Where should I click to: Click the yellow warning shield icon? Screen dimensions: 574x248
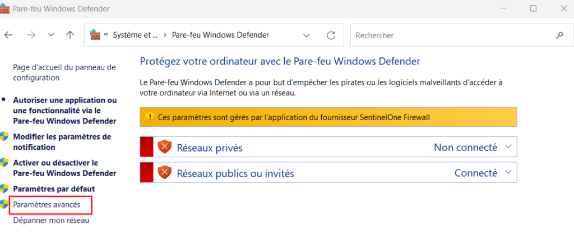pos(149,117)
